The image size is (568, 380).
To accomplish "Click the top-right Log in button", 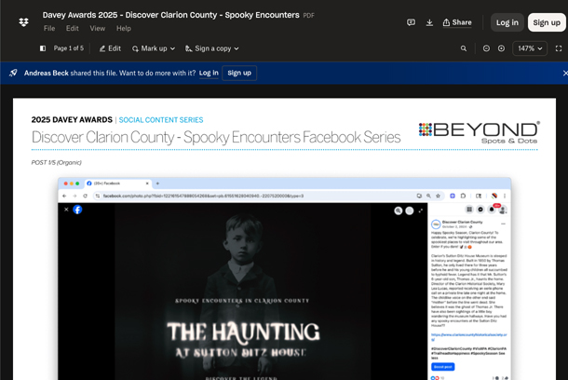I will click(x=507, y=22).
